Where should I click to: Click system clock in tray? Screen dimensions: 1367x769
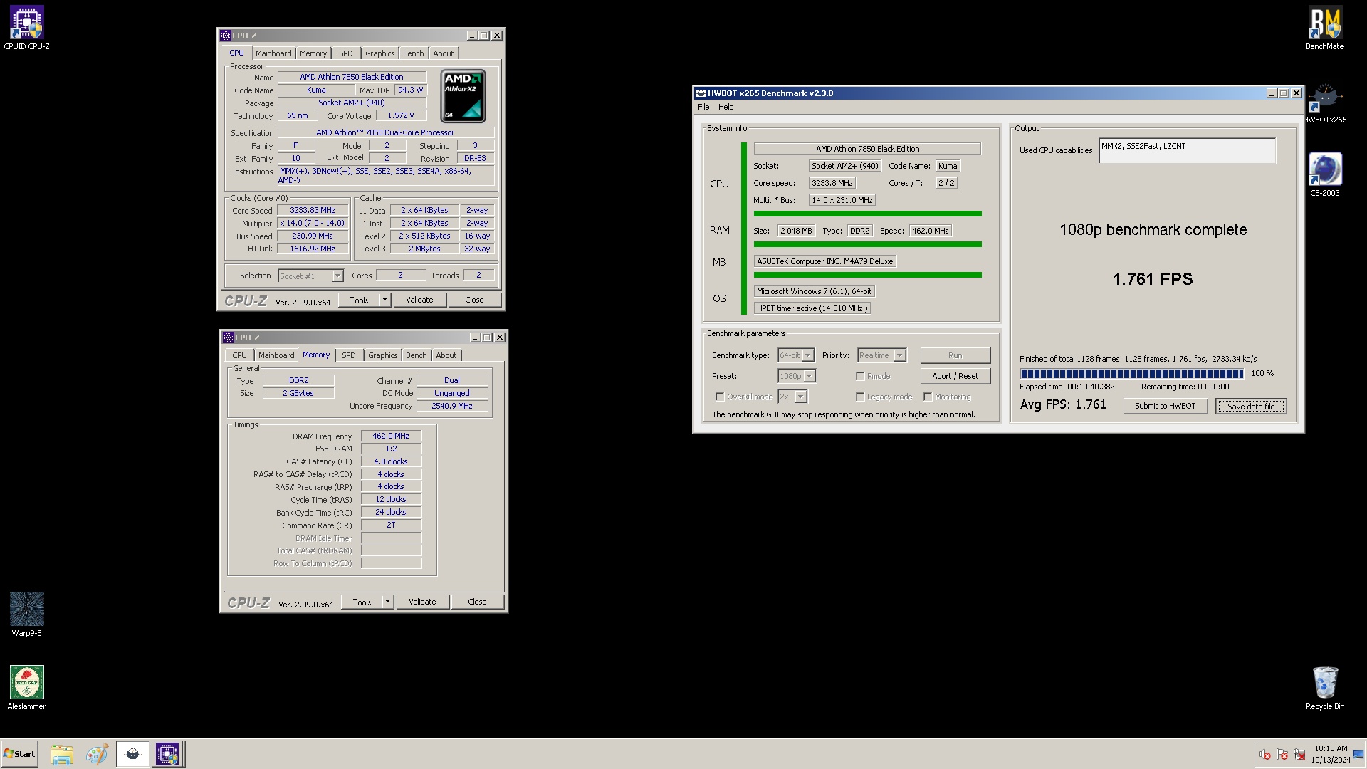[1331, 754]
